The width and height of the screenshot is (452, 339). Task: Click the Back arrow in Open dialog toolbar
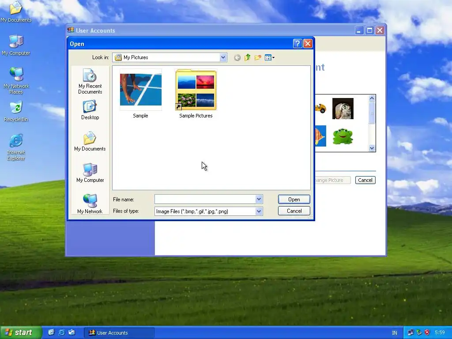click(237, 58)
